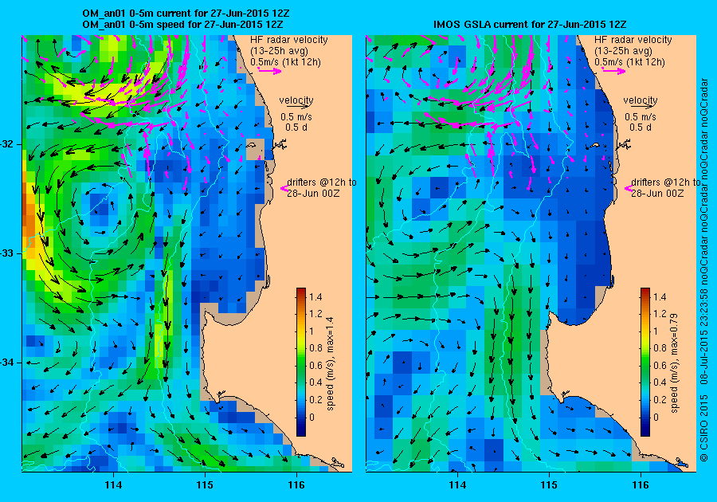This screenshot has height=502, width=717.
Task: Click '28-Jun 00Z' text in right map
Action: click(x=657, y=194)
